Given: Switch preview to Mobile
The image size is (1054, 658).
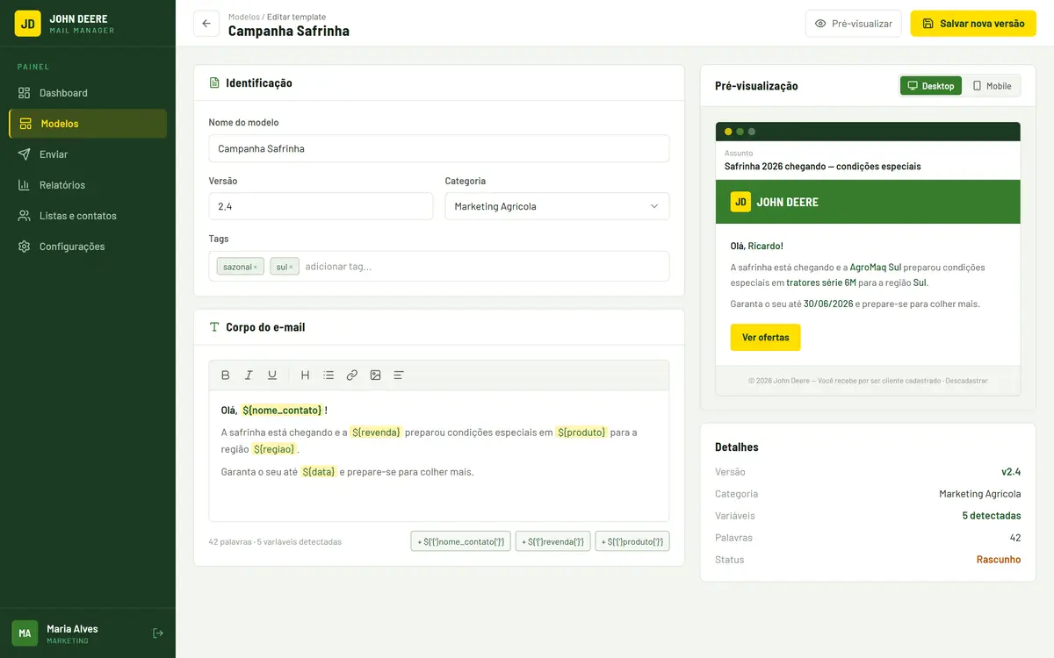Looking at the screenshot, I should (993, 86).
